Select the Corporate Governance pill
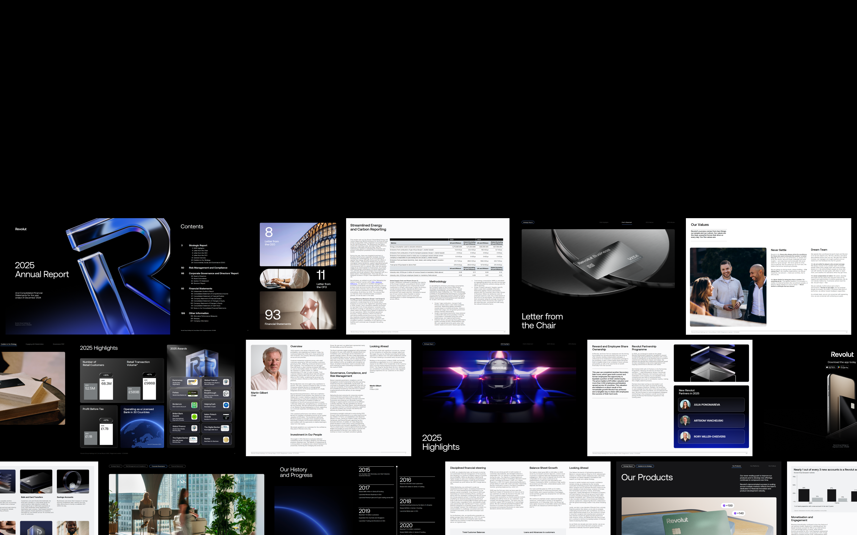 click(x=159, y=466)
